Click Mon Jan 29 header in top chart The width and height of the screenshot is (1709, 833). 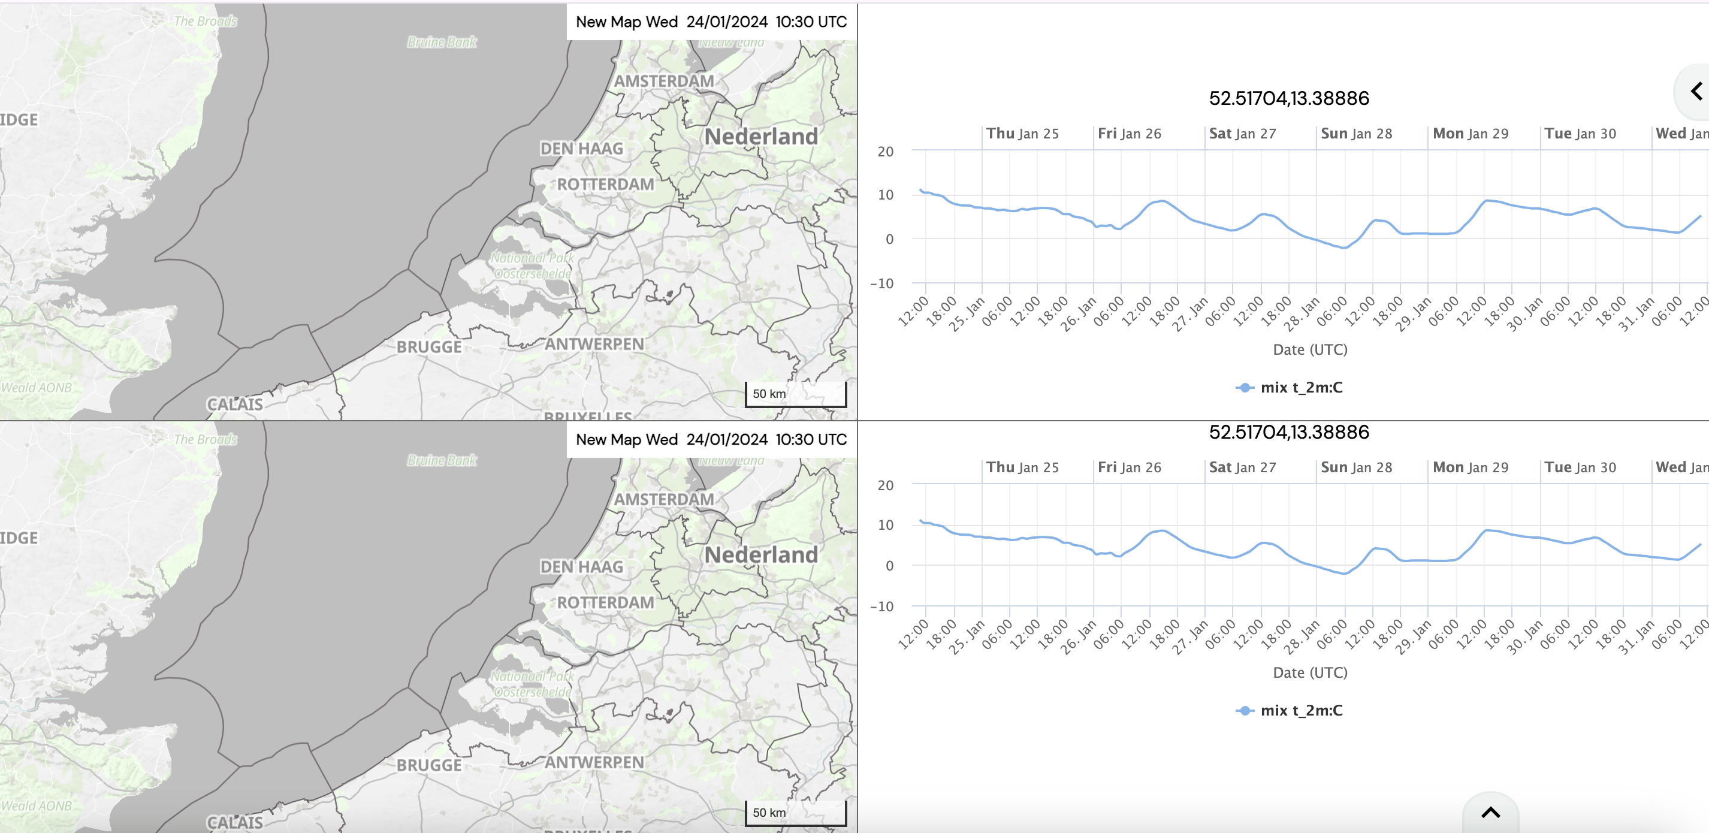click(1470, 134)
